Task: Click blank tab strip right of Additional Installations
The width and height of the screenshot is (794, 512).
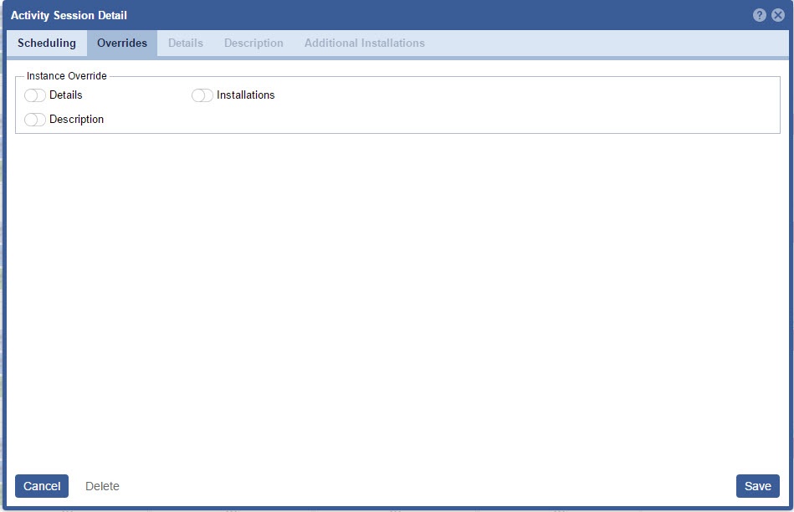Action: (602, 44)
